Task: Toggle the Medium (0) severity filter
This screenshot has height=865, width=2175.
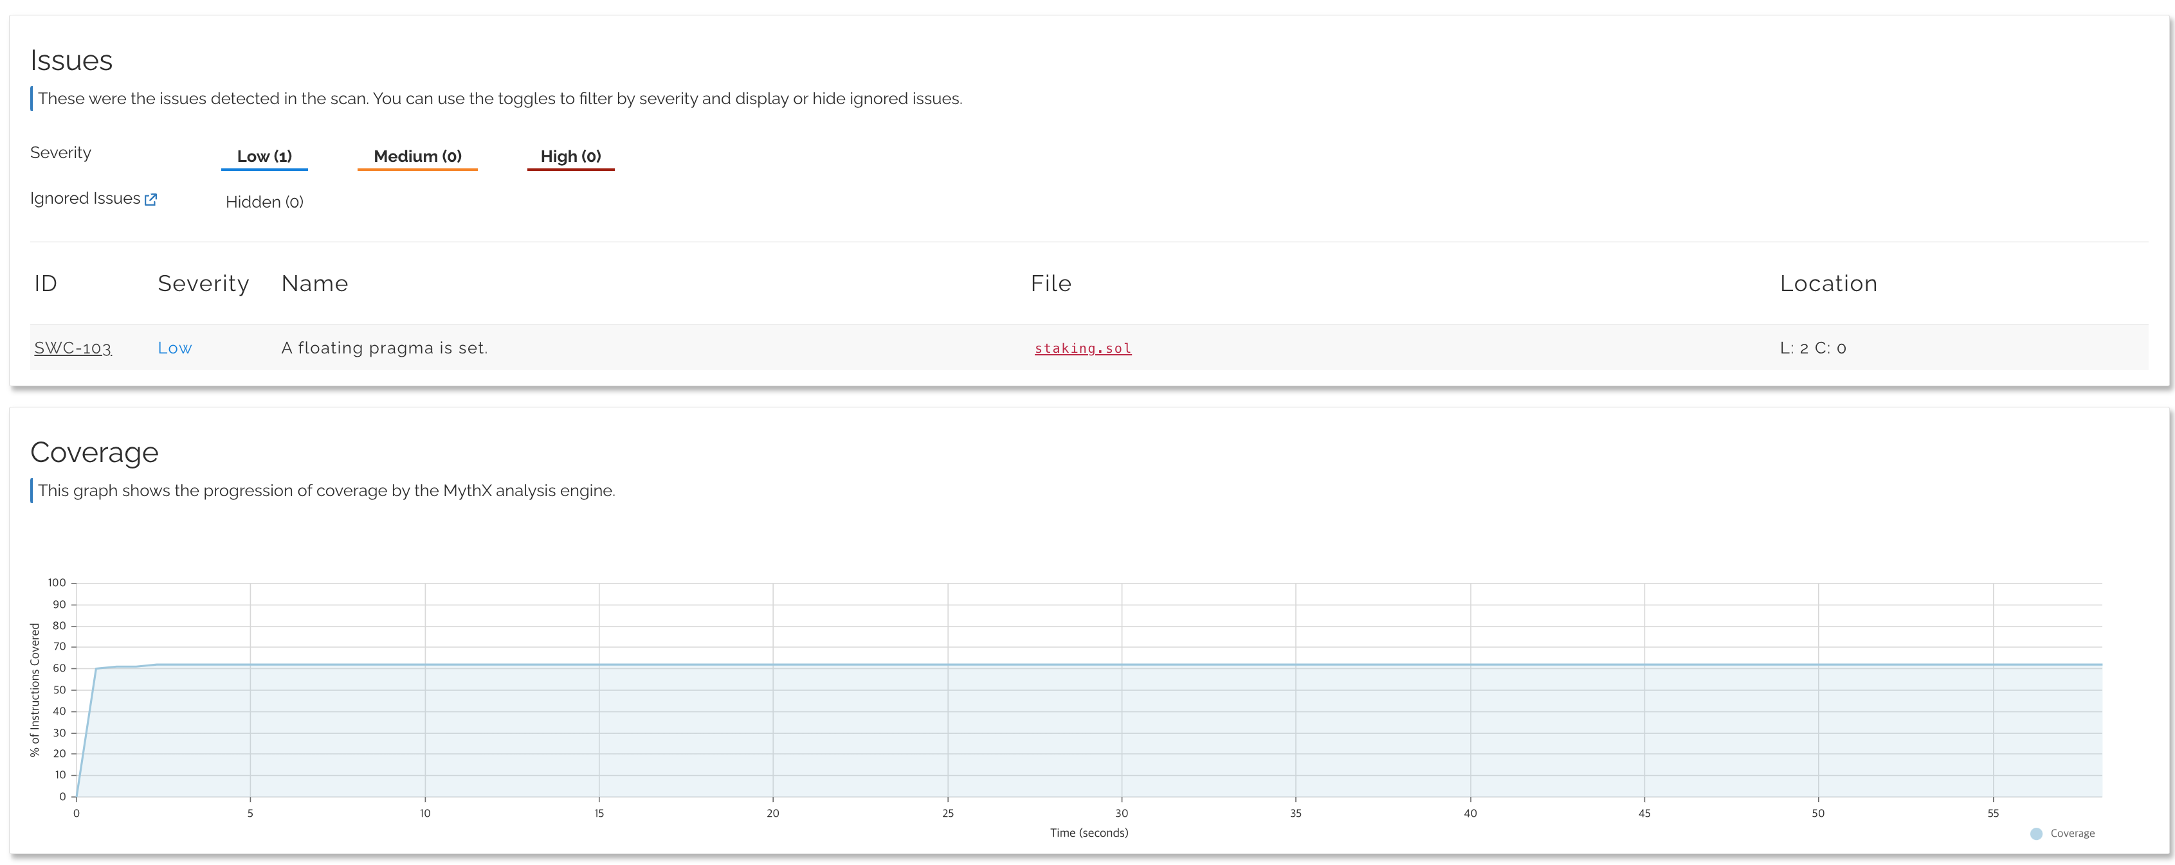Action: click(x=417, y=156)
